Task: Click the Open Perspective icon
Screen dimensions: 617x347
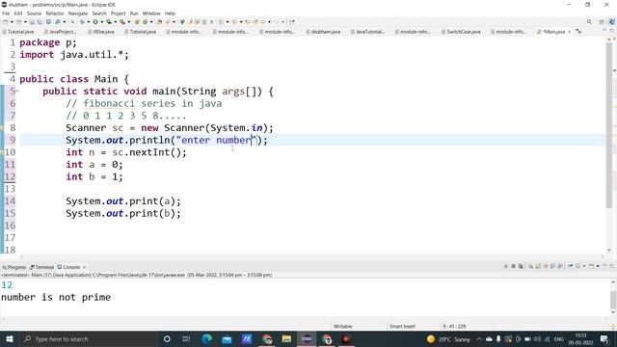Action: pos(602,22)
